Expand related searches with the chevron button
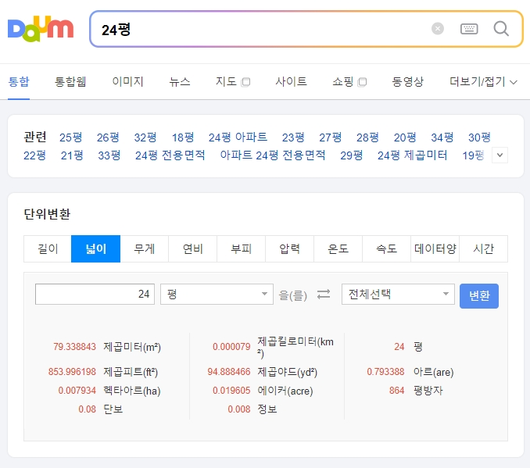This screenshot has height=468, width=530. [500, 155]
